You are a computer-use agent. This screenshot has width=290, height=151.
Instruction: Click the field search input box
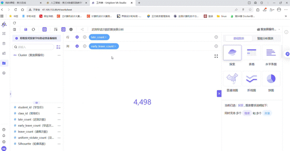tap(33, 47)
